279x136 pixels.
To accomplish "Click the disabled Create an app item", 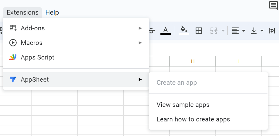I will pos(208,83).
